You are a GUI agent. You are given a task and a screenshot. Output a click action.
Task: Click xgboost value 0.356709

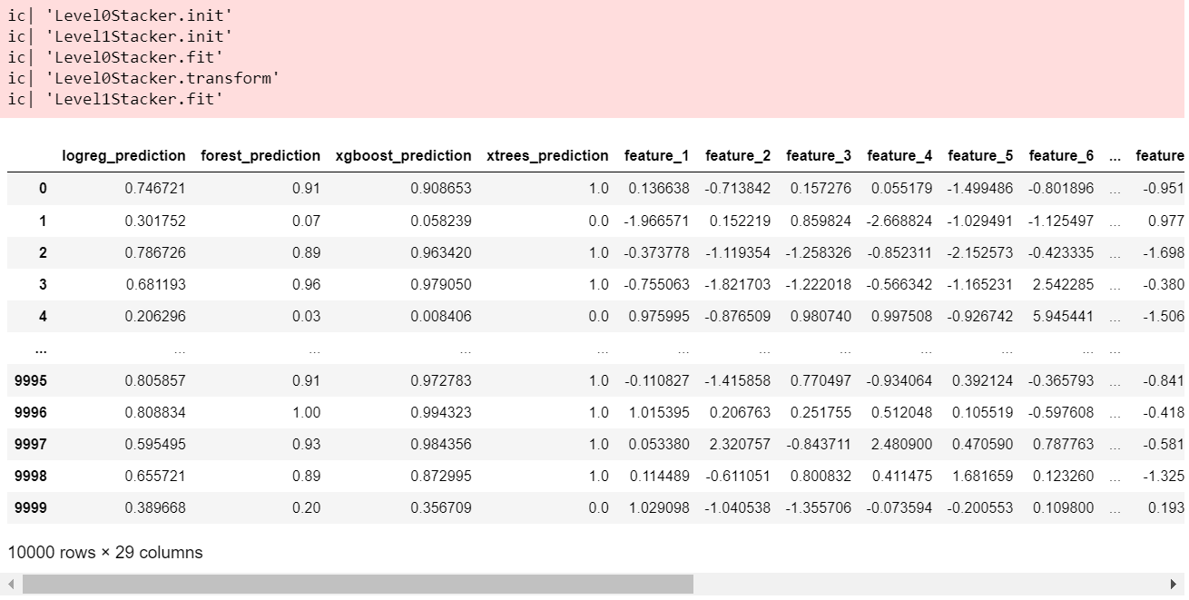(441, 508)
